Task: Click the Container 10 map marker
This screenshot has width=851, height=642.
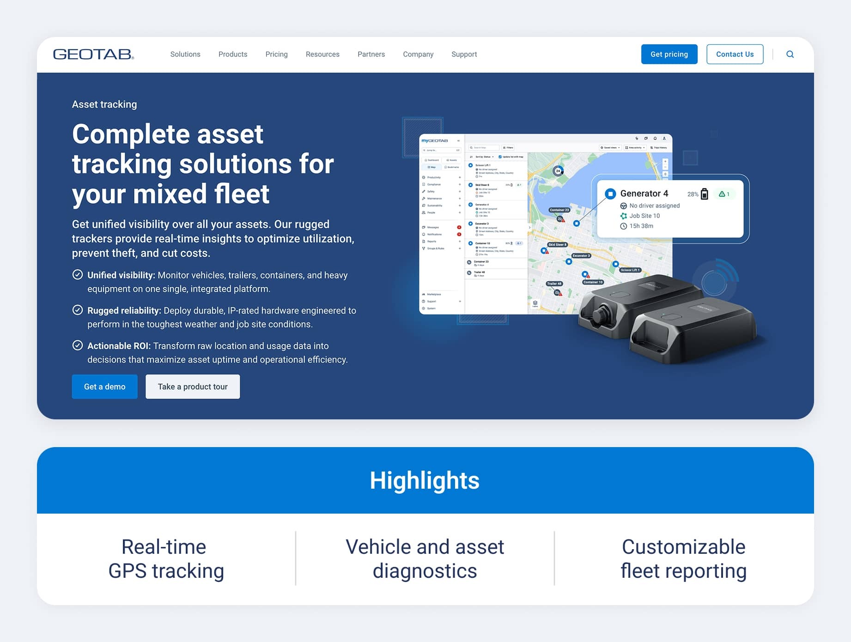Action: 585,274
